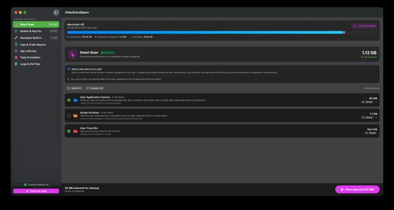Image resolution: width=394 pixels, height=210 pixels.
Task: Switch to App Leftovers category
Action: coord(36,51)
